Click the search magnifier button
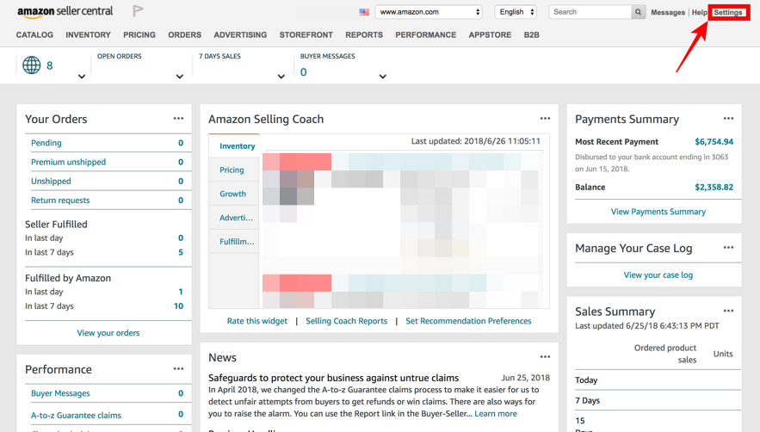This screenshot has height=432, width=760. [639, 12]
